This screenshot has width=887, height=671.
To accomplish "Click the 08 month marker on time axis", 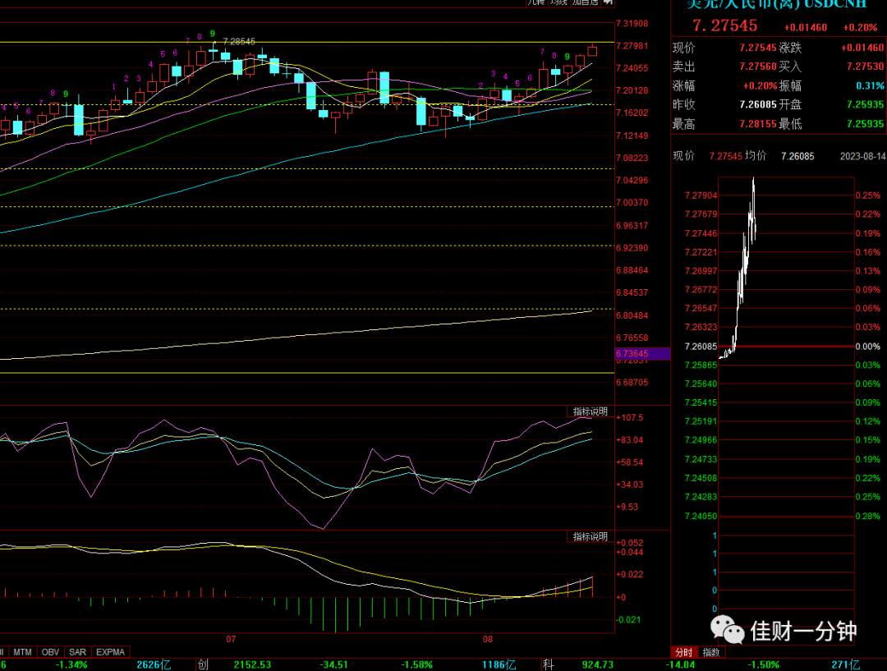I will (488, 639).
